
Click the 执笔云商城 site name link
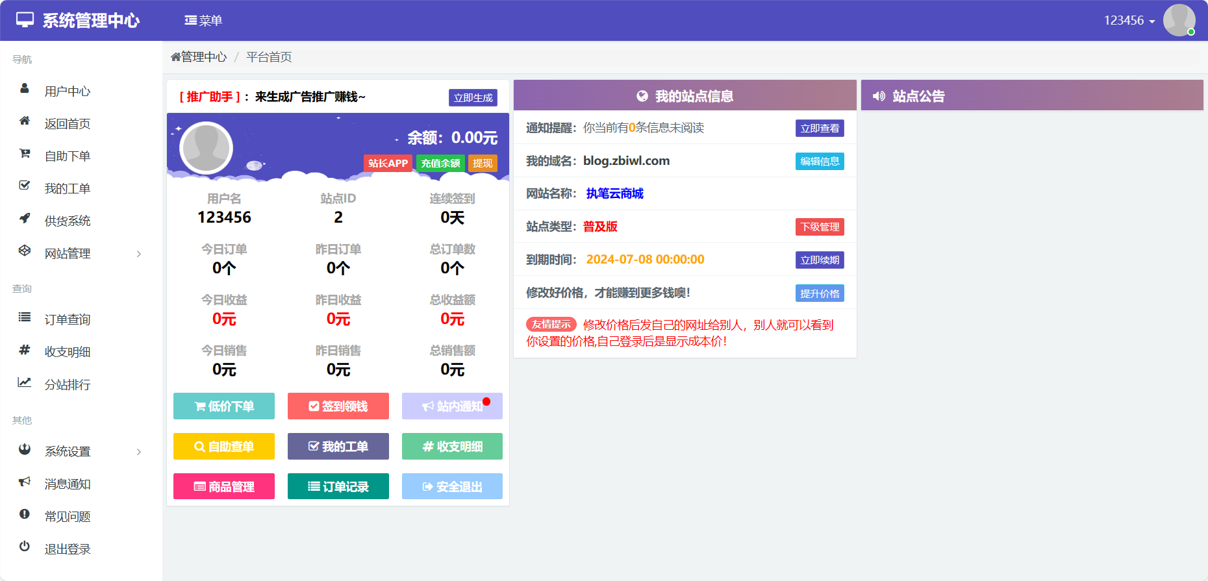click(x=614, y=193)
